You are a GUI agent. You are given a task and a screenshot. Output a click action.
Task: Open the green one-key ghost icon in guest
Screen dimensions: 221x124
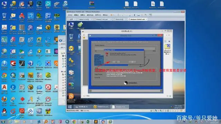pos(80,25)
